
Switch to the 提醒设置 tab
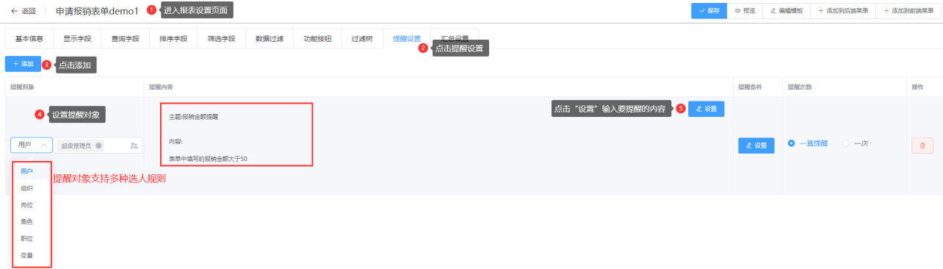(x=406, y=38)
